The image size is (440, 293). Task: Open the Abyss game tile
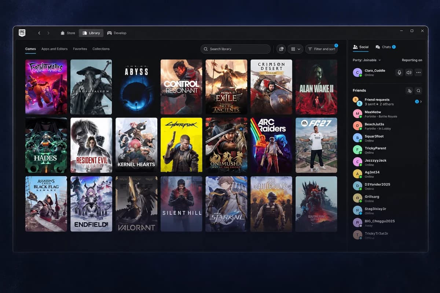tap(136, 87)
